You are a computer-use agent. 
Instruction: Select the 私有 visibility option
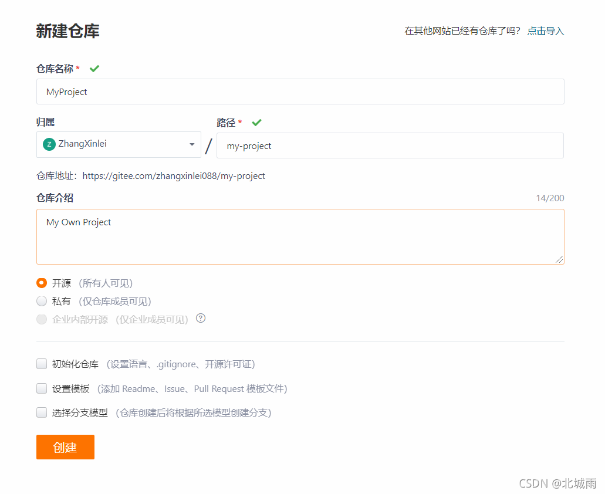41,301
